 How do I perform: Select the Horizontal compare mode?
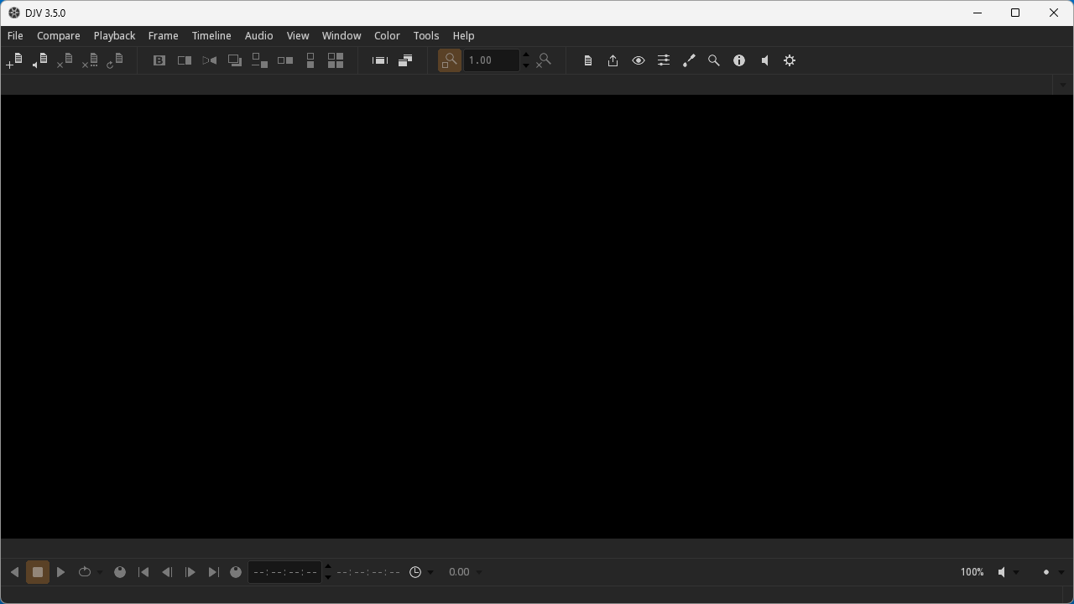click(285, 60)
